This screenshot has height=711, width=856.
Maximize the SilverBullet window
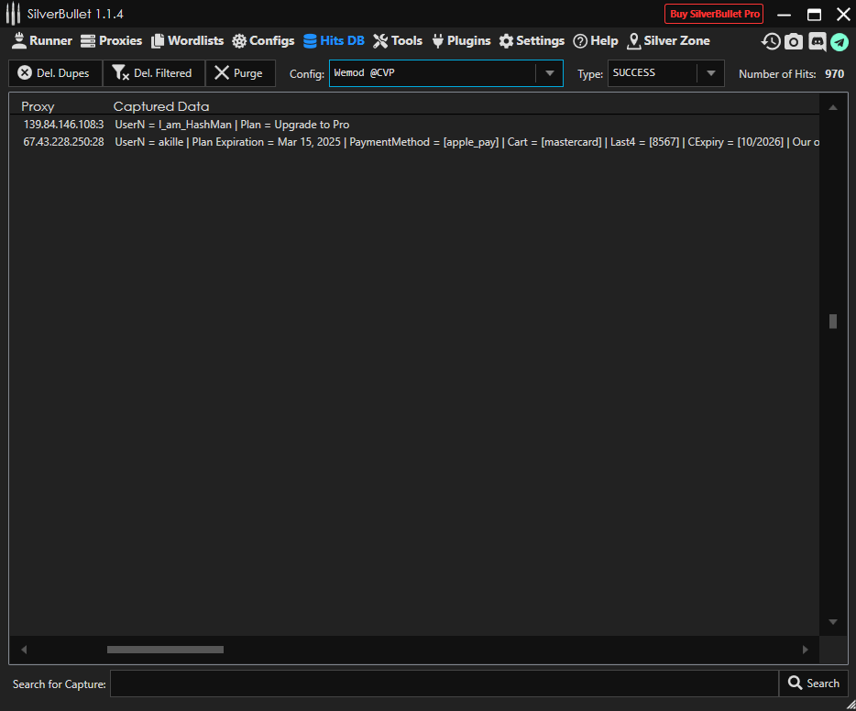click(814, 15)
